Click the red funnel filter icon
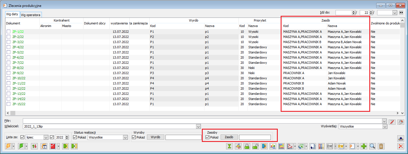The width and height of the screenshot is (408, 154). coord(392,122)
